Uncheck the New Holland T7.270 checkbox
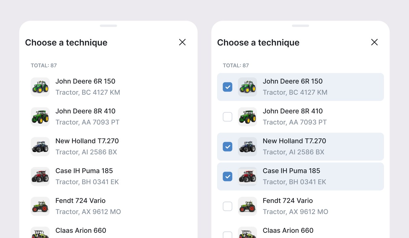Screen dimensions: 409x238 (x=228, y=147)
